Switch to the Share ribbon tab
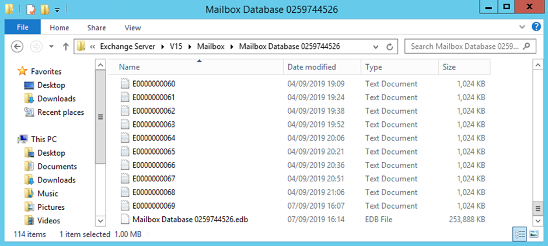 click(96, 28)
